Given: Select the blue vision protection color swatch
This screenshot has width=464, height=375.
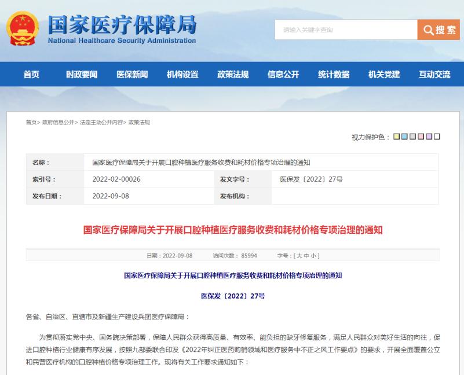Looking at the screenshot, I should pos(405,136).
